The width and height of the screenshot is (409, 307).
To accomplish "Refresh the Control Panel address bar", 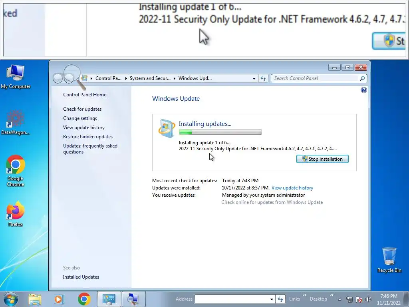I will pos(263,78).
